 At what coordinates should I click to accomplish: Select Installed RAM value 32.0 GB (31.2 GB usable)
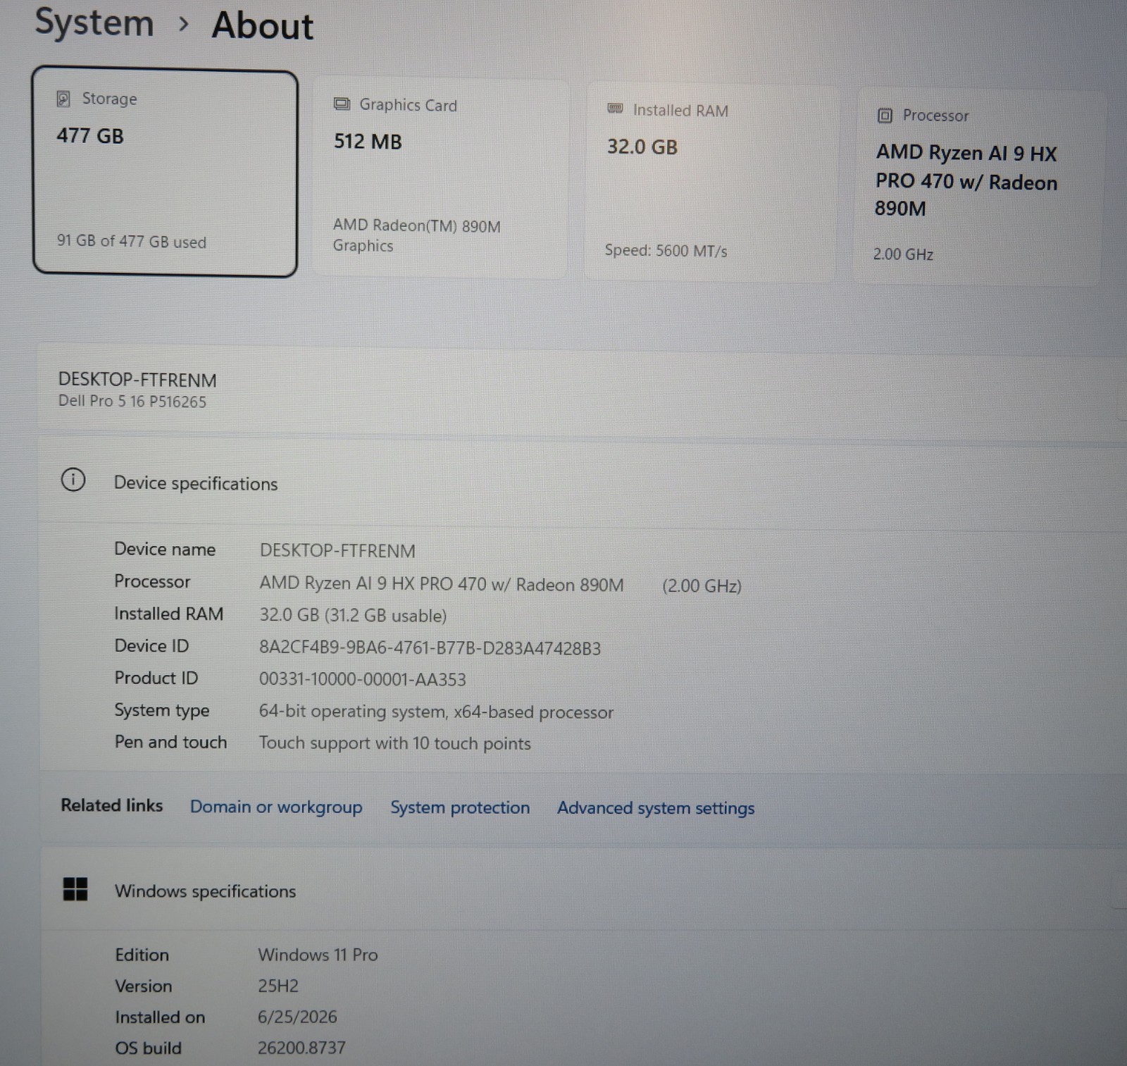[353, 615]
